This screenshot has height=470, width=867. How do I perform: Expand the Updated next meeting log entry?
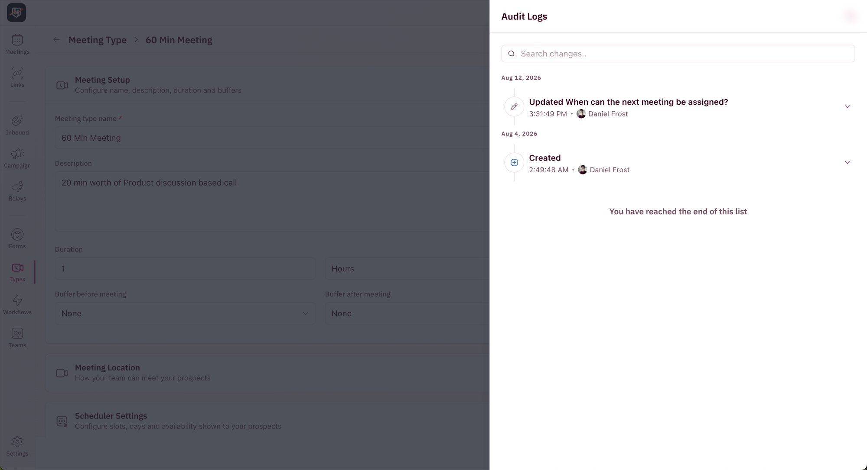click(847, 106)
